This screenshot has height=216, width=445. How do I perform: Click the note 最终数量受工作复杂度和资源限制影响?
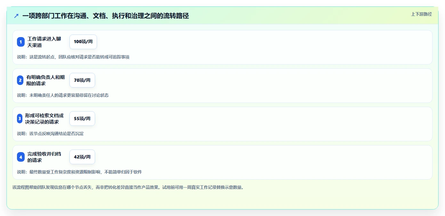tap(79, 172)
